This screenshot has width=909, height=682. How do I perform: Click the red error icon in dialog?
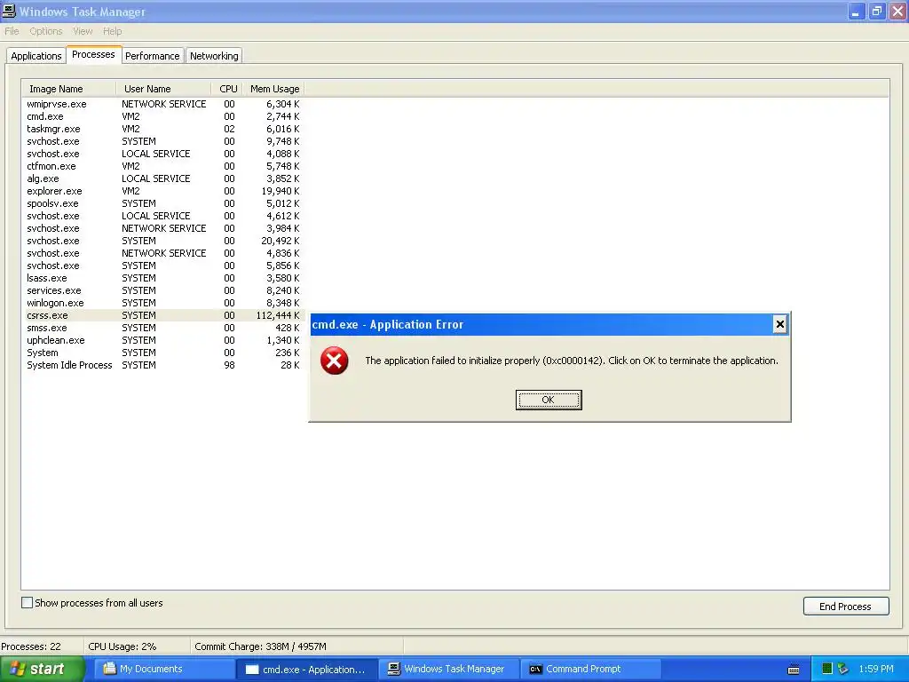click(335, 361)
